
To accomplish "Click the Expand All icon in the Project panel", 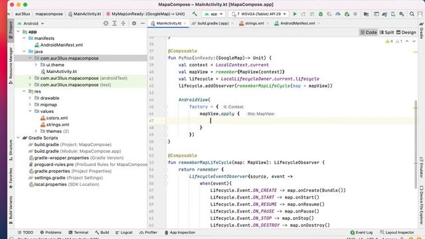I will (114, 24).
